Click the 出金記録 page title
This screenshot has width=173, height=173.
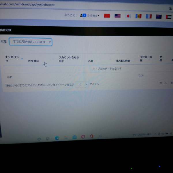point(5,30)
